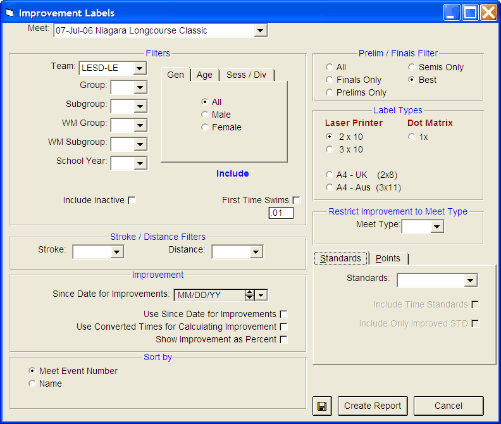Open the Points tab

pyautogui.click(x=388, y=258)
